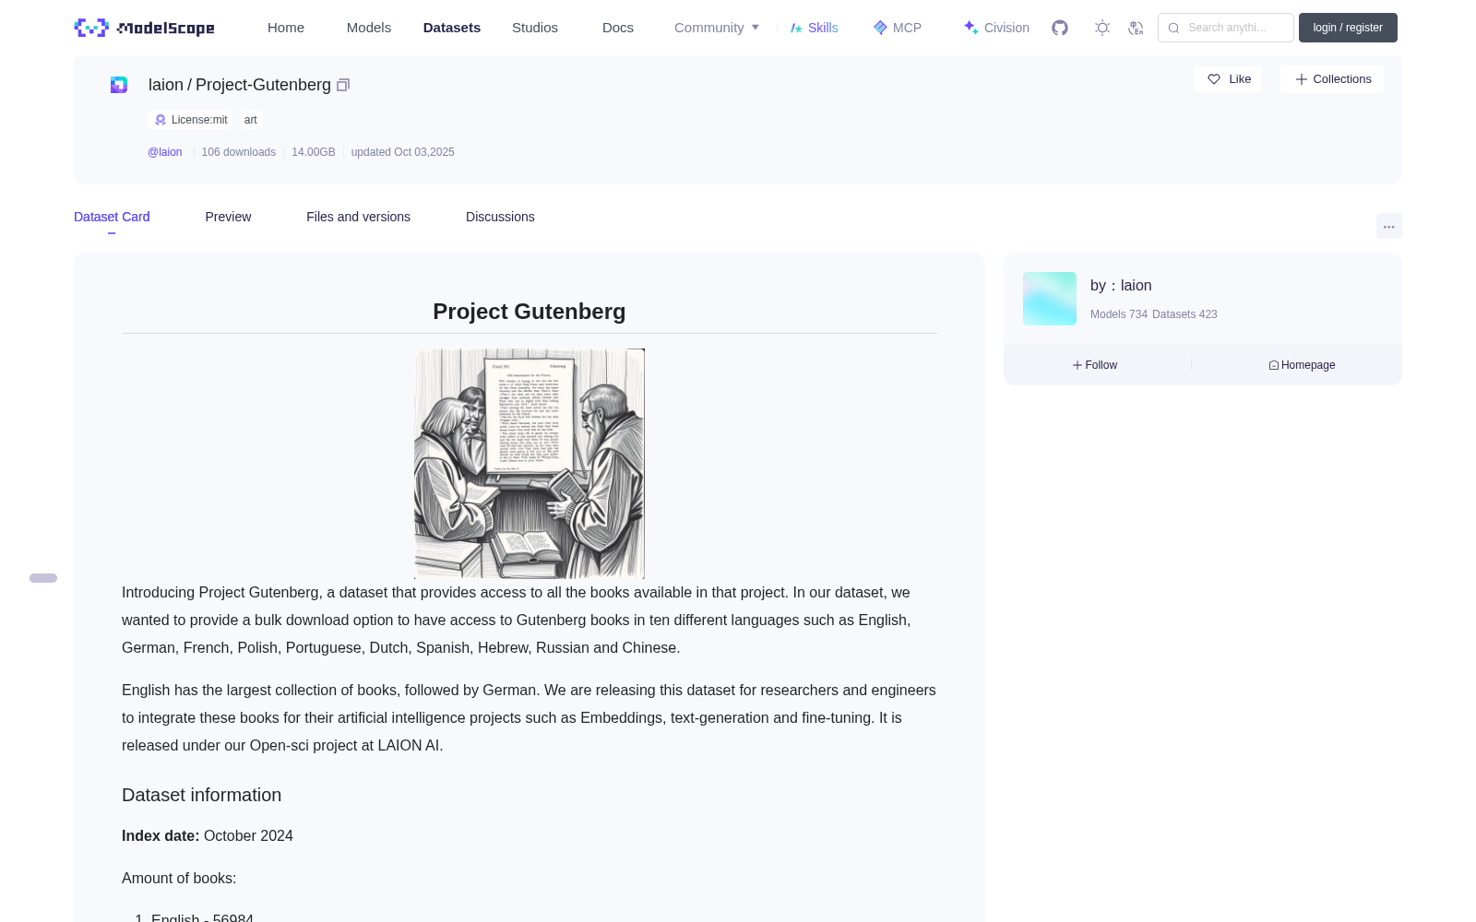
Task: Click the 'Dataset information' heading
Action: 202,795
